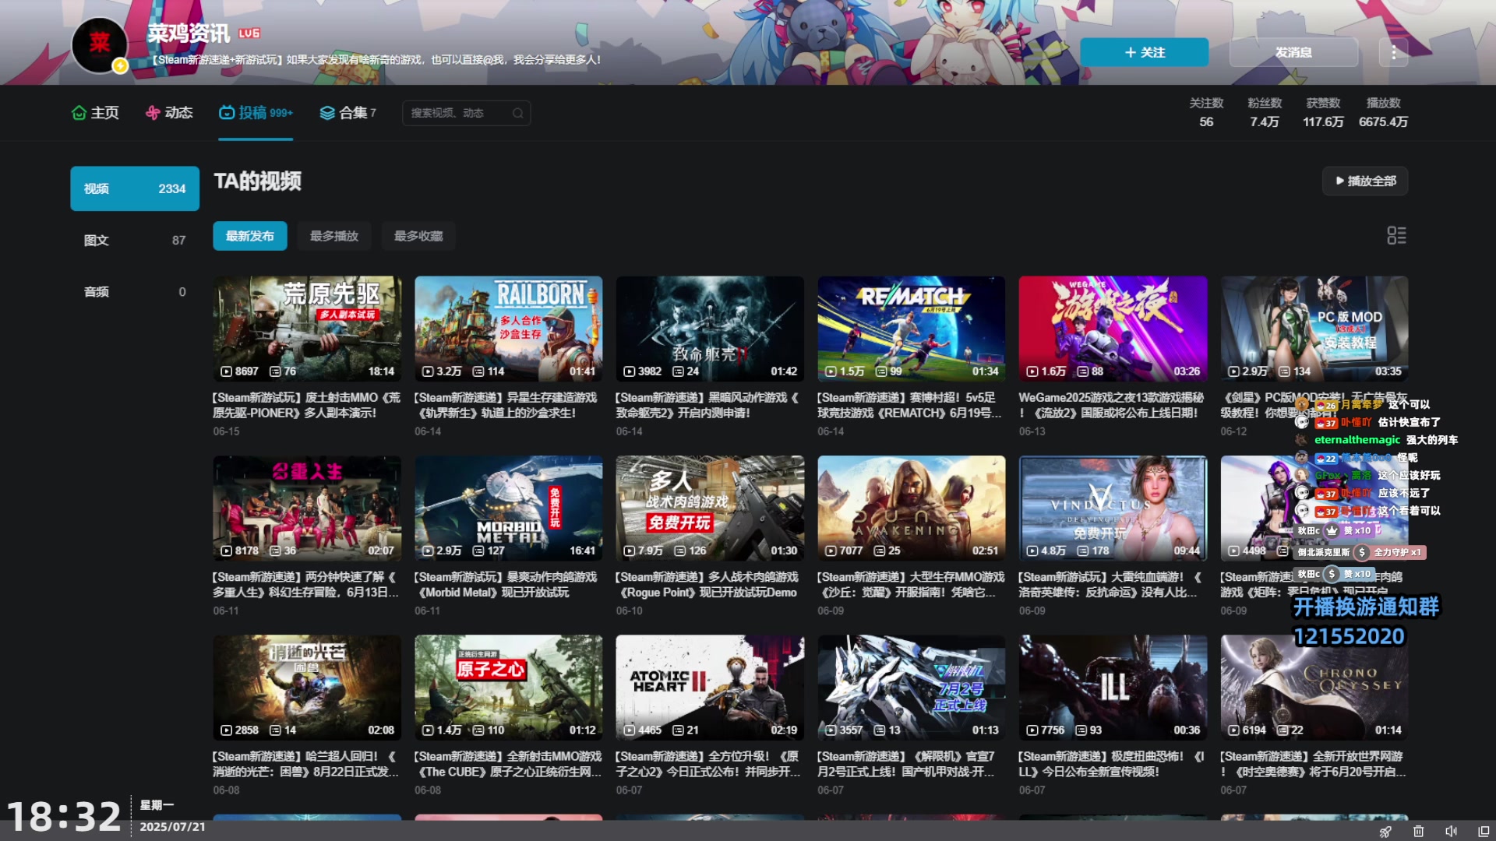The height and width of the screenshot is (841, 1496).
Task: Open the three-dot more options menu
Action: tap(1394, 52)
